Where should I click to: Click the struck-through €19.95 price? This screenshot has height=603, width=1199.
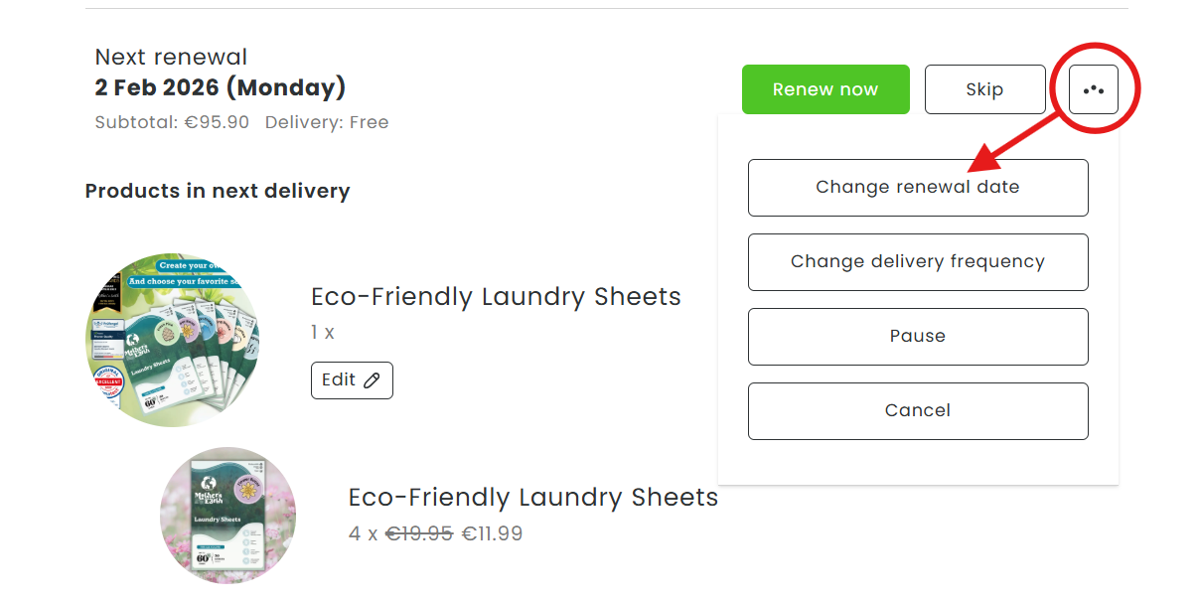(419, 534)
